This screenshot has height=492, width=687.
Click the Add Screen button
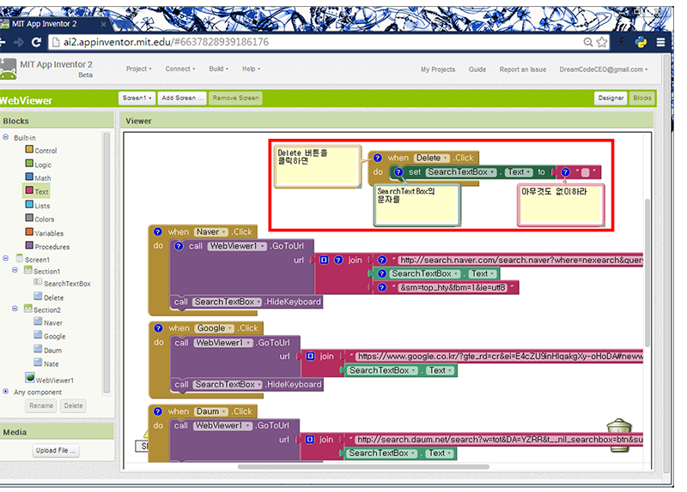pyautogui.click(x=182, y=98)
